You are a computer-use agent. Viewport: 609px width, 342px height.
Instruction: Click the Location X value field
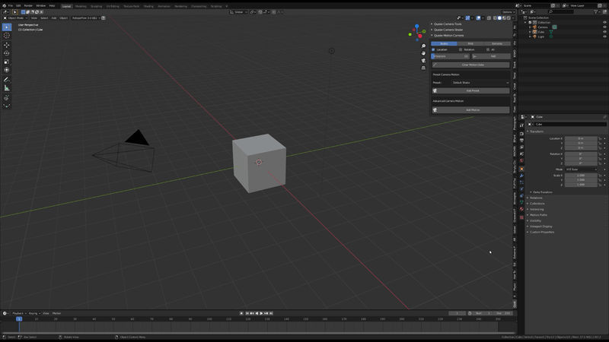[x=581, y=138]
